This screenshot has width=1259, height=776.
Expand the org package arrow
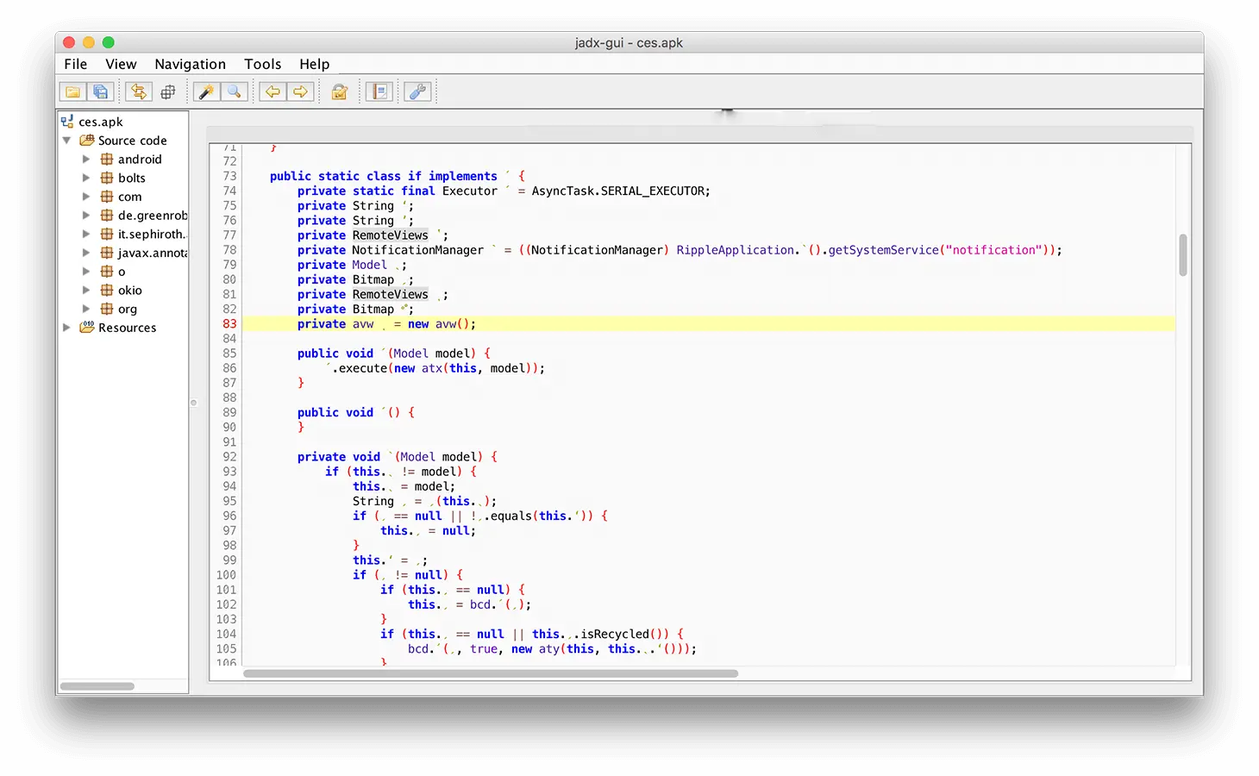point(85,309)
